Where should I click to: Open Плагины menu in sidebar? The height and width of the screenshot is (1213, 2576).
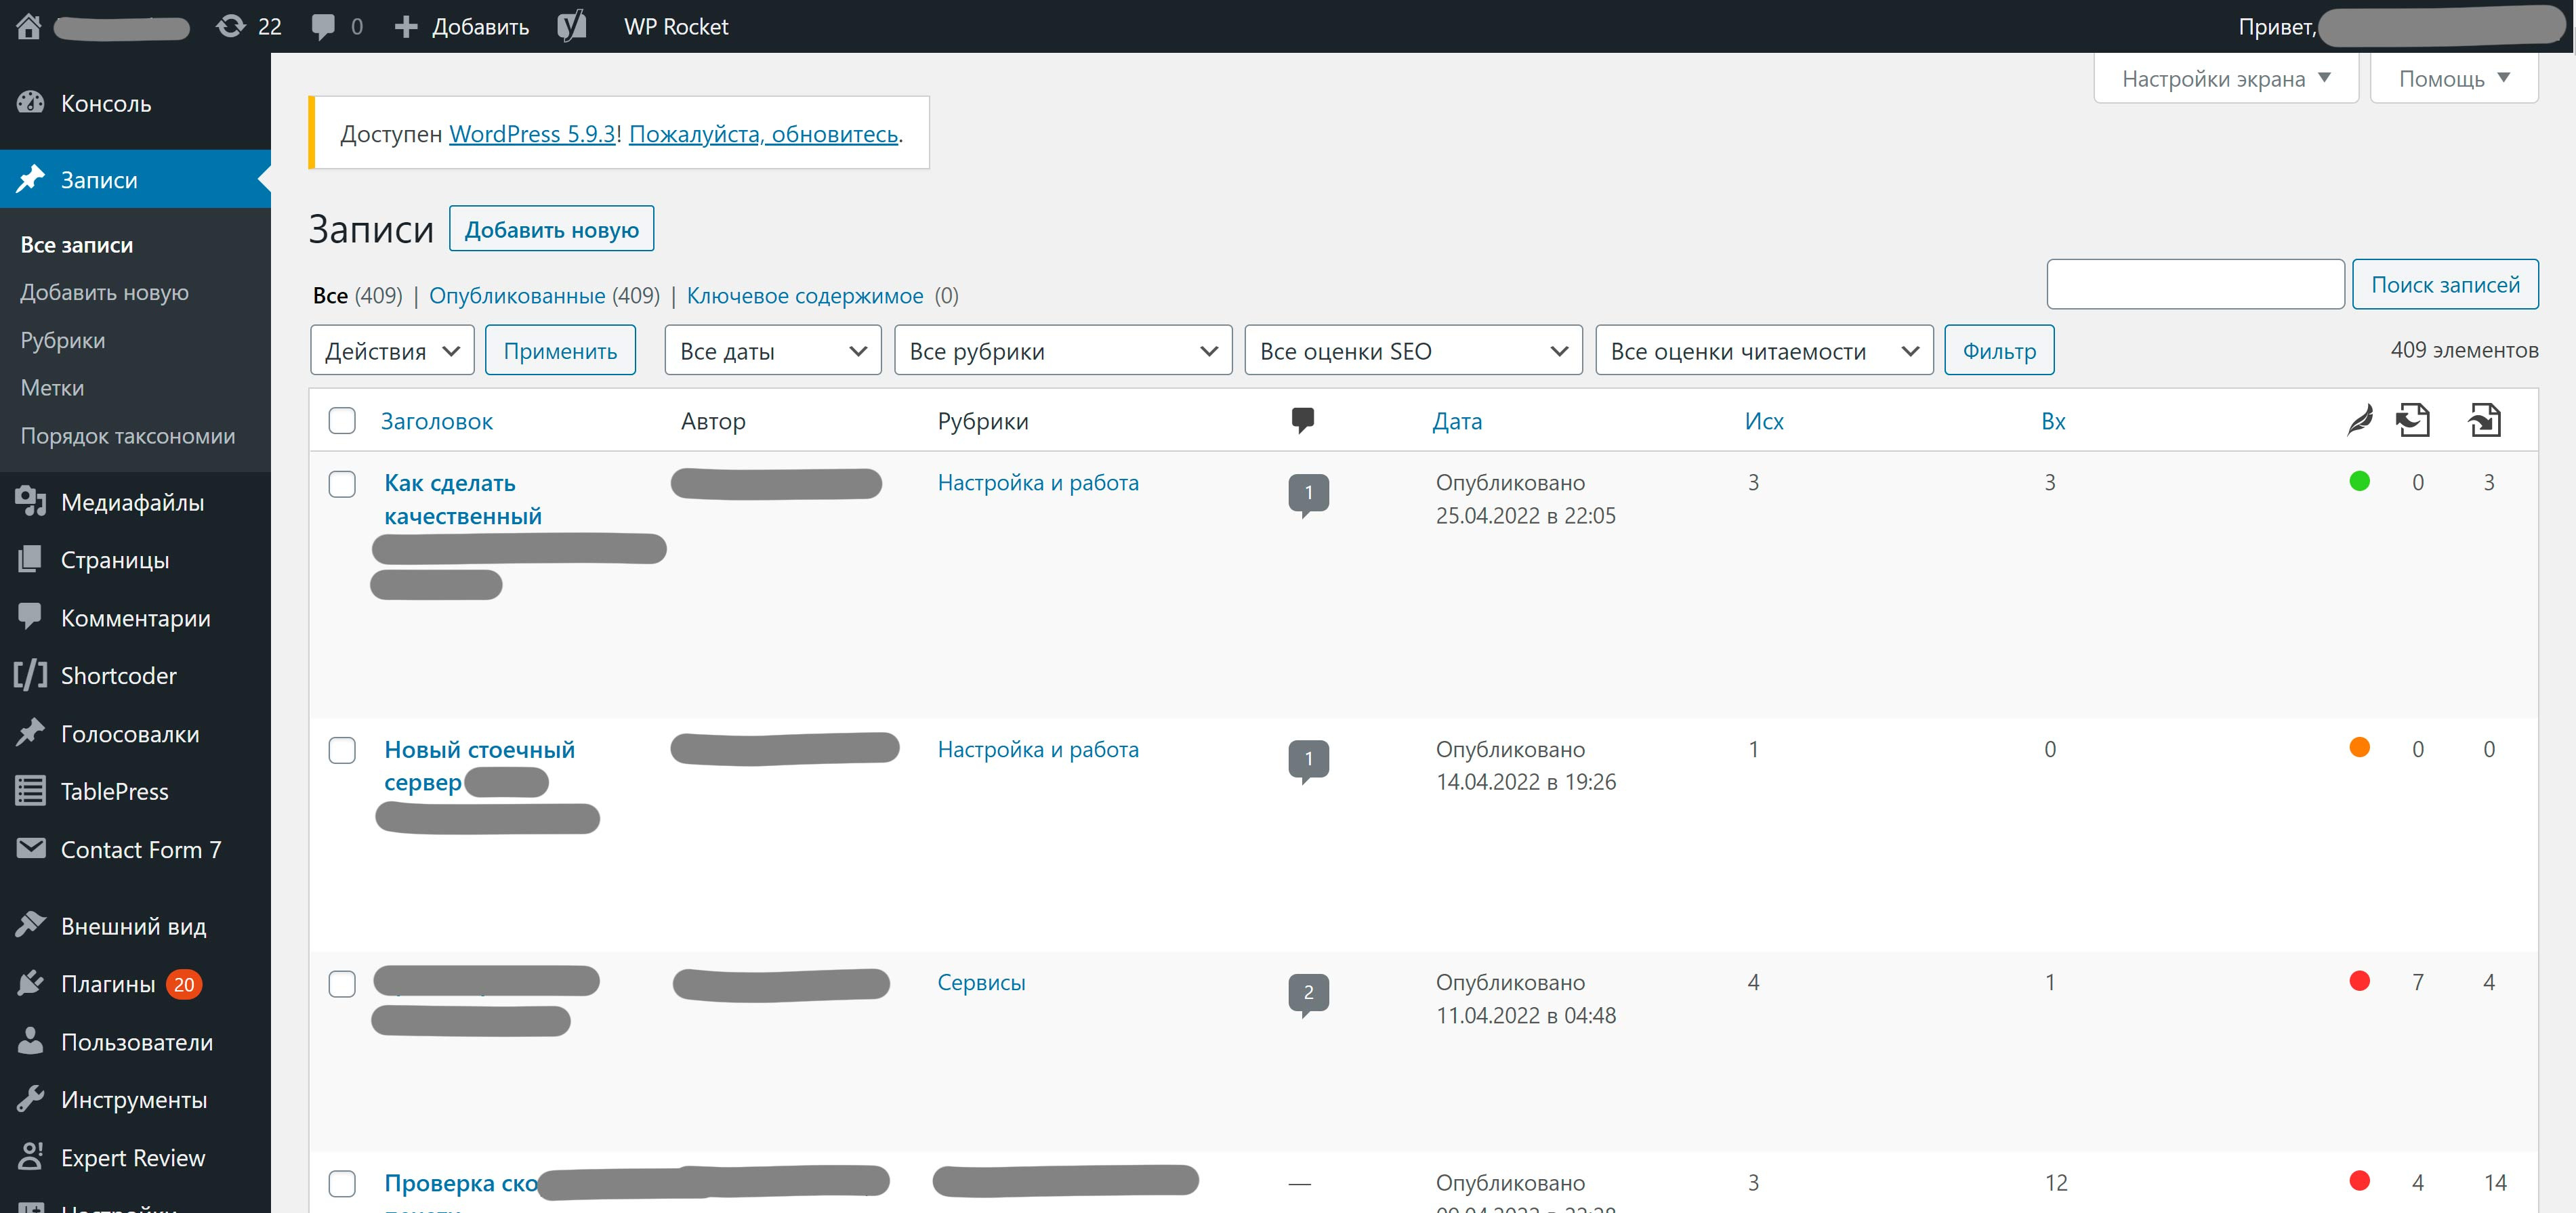108,984
